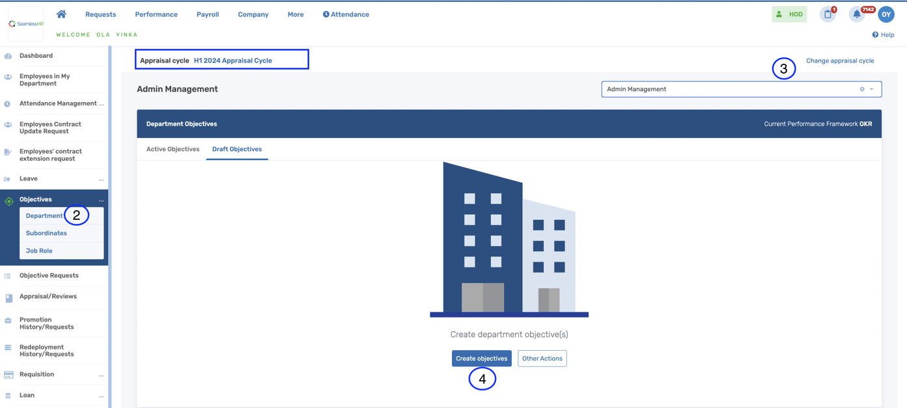Click the SeamlessHR logo
The image size is (907, 408).
pos(25,23)
